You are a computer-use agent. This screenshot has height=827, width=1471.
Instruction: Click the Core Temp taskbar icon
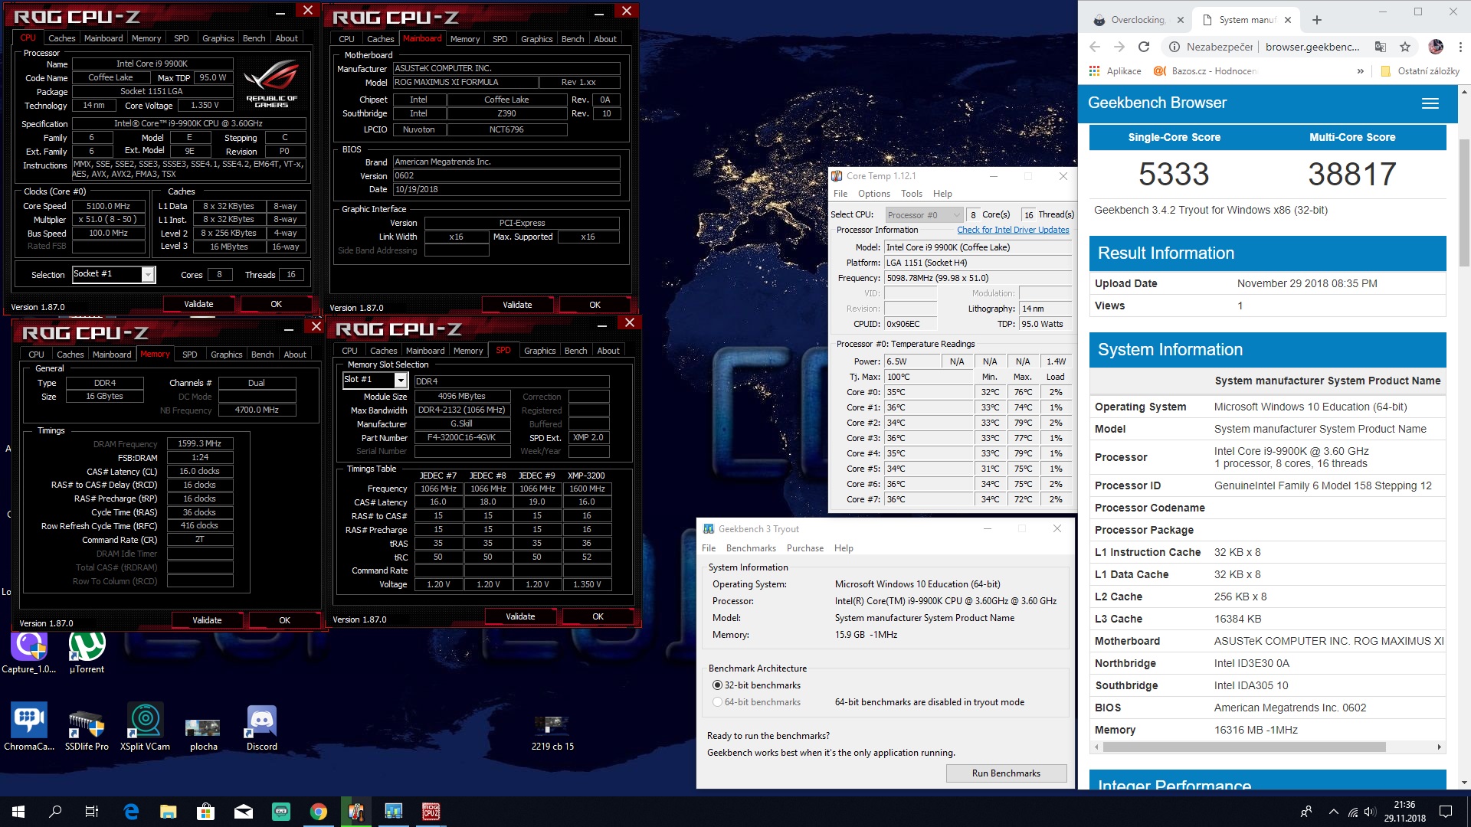(355, 812)
